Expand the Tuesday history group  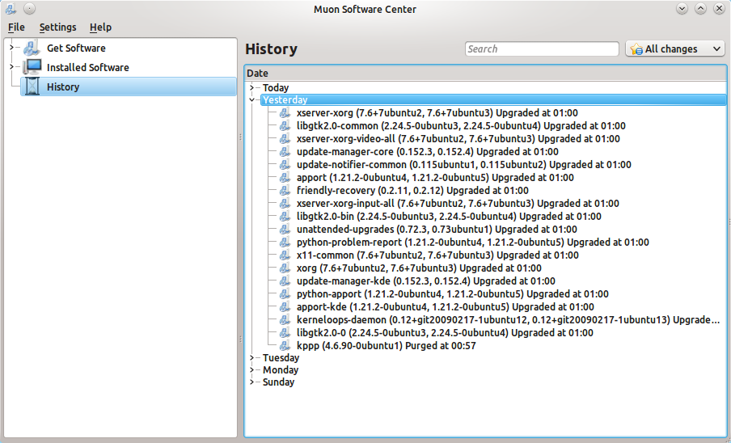251,358
